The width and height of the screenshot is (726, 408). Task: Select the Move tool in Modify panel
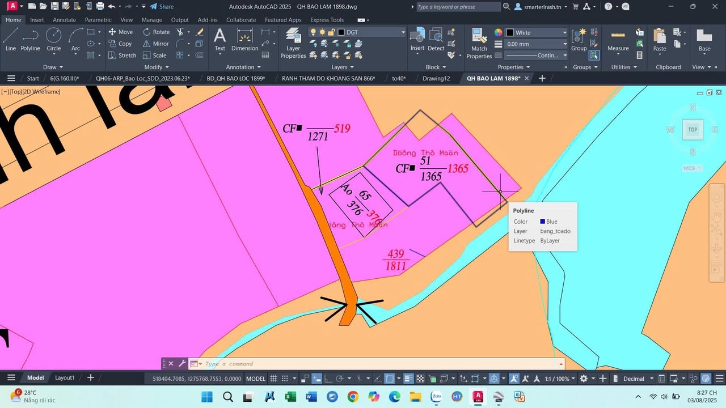(121, 32)
